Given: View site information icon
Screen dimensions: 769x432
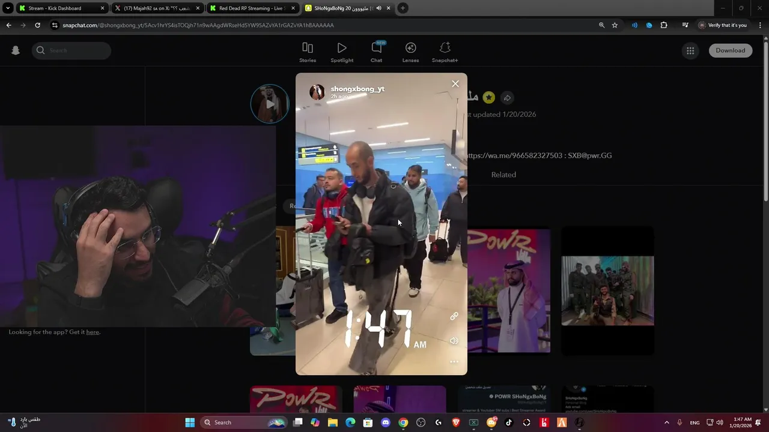Looking at the screenshot, I should [x=55, y=25].
